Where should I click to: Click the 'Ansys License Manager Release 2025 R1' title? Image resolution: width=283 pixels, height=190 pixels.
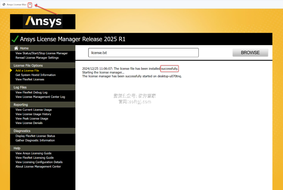[73, 39]
